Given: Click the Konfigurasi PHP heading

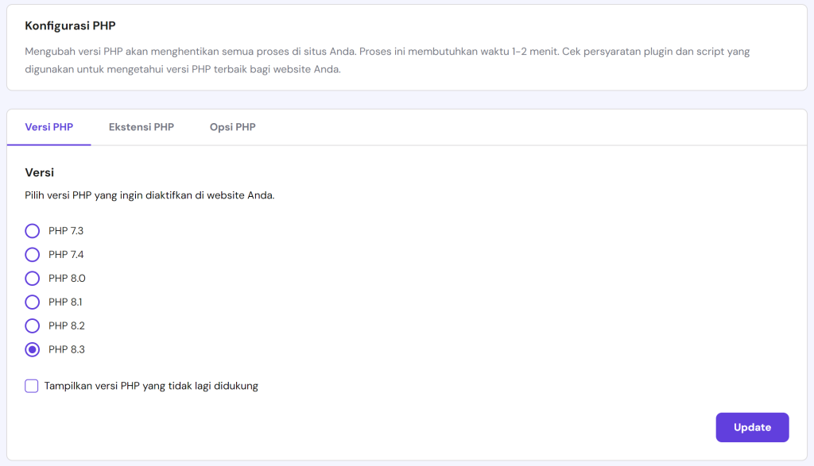Looking at the screenshot, I should pyautogui.click(x=70, y=26).
